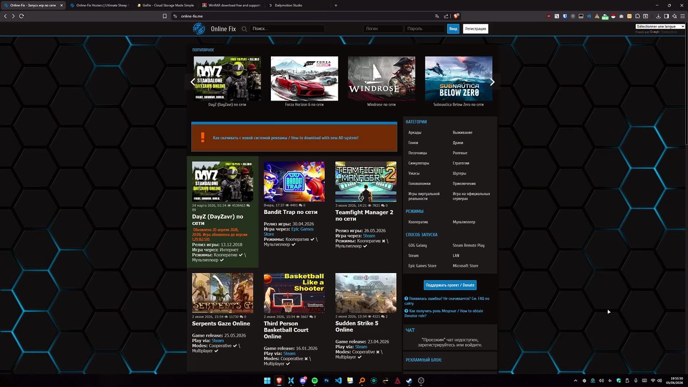Open the Выживание category

point(462,133)
